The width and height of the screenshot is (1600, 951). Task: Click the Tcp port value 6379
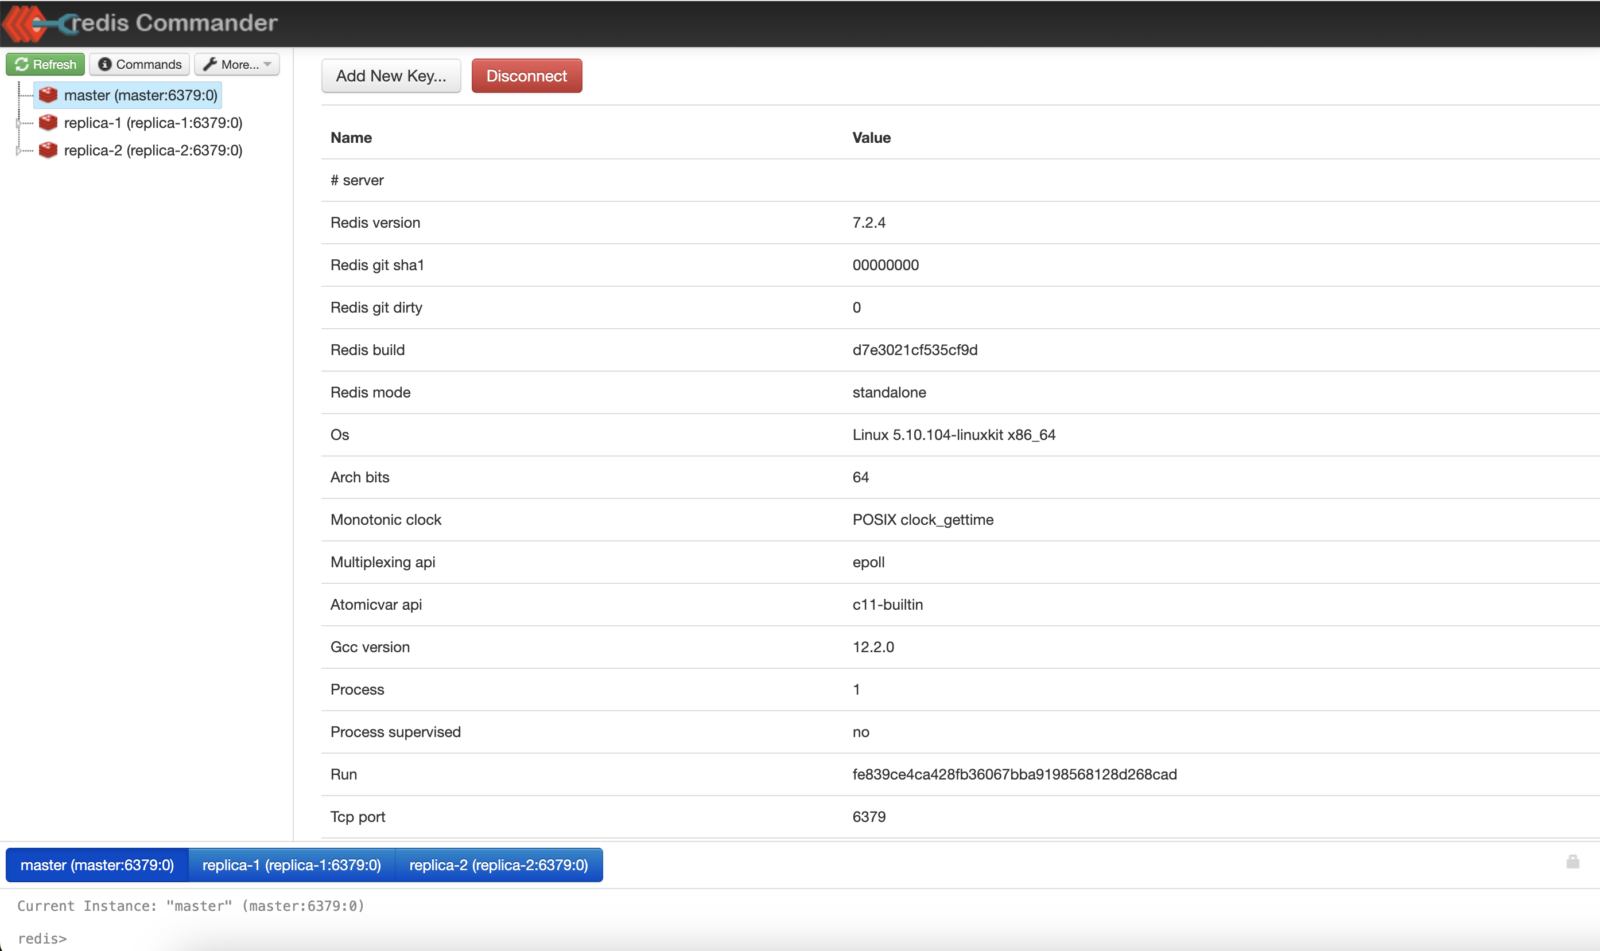(869, 816)
